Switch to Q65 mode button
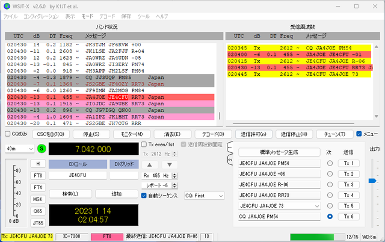The image size is (385, 242). point(38,211)
